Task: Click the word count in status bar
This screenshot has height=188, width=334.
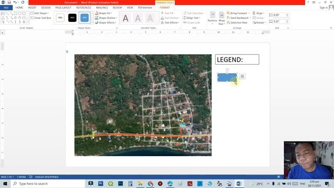Action: point(21,177)
